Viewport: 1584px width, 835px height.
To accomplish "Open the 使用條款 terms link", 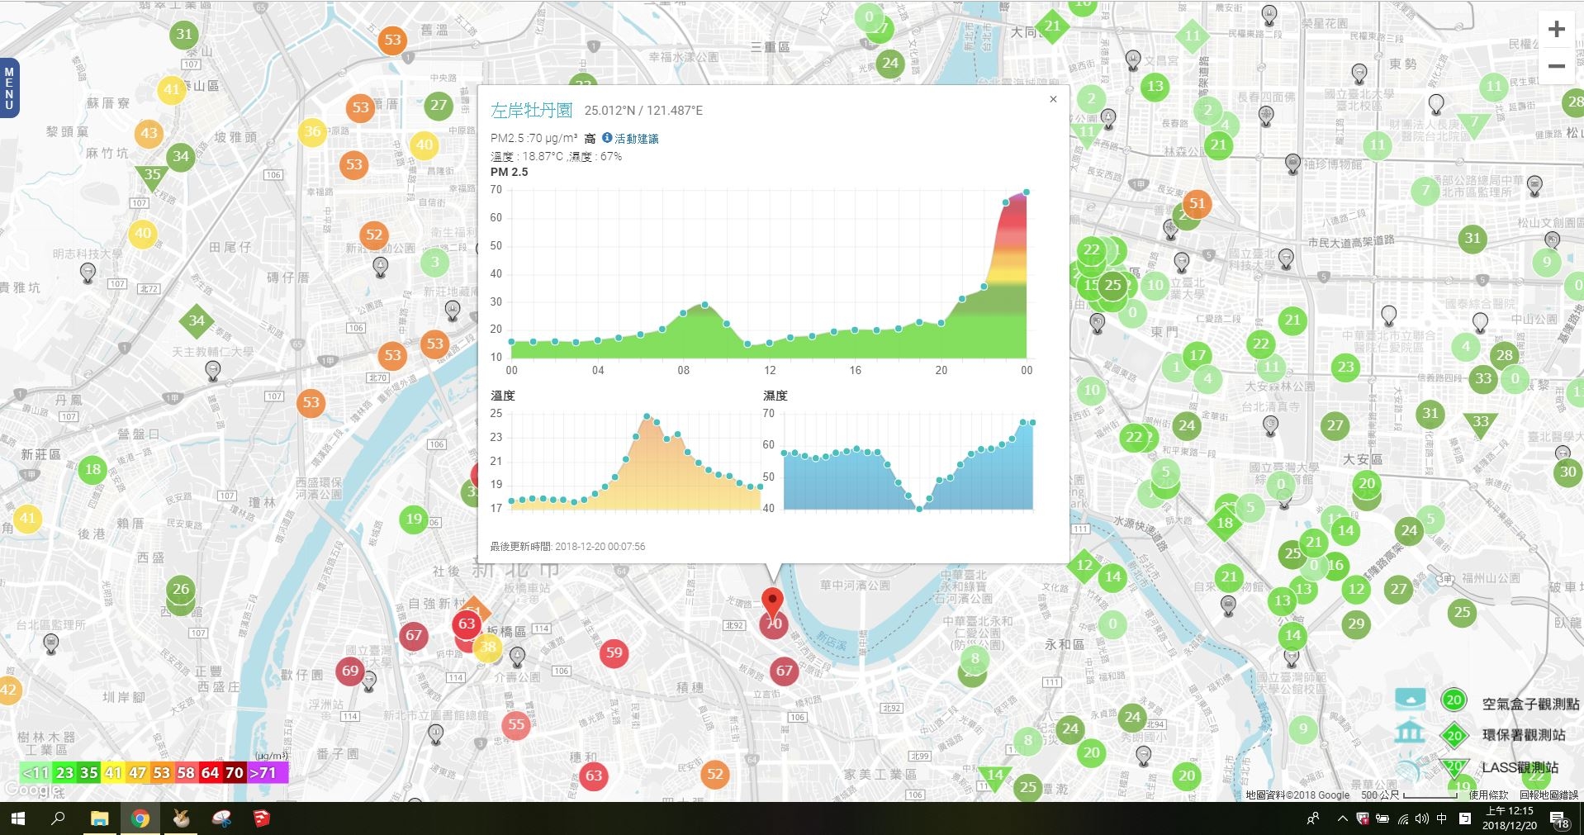I will (1488, 795).
